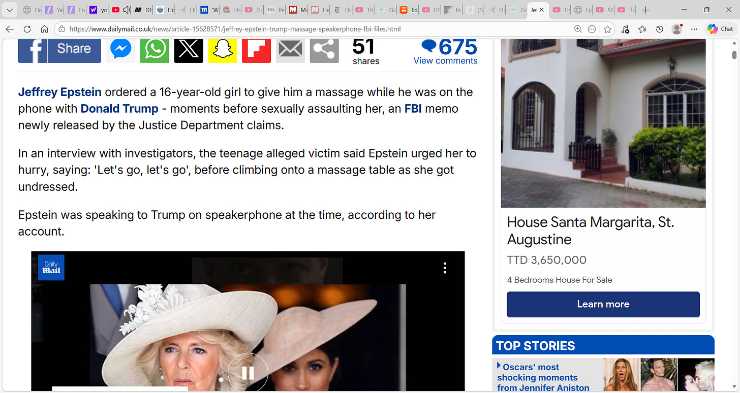
Task: Click the blue comments bubble count 675
Action: (449, 47)
